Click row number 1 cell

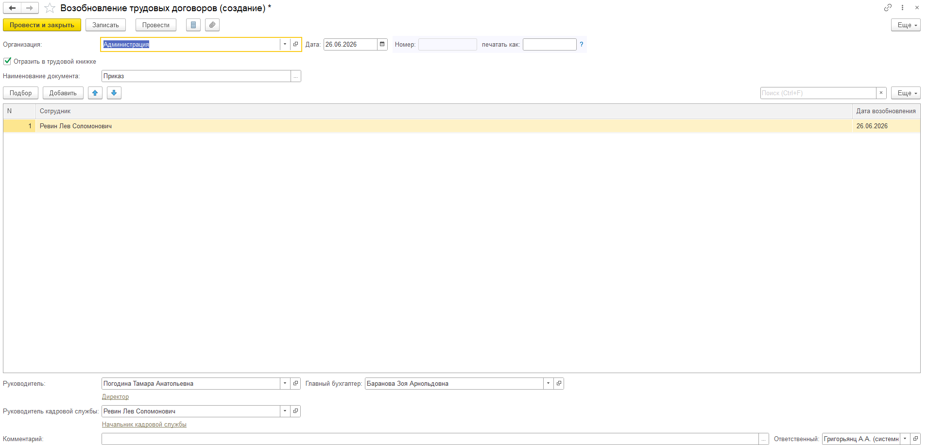[x=19, y=126]
